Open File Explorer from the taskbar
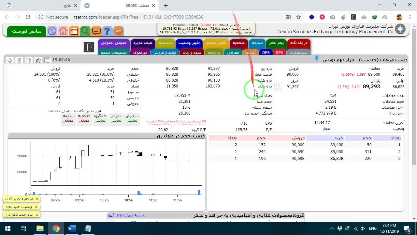Screen dimensions: 417x235 click(x=40, y=228)
